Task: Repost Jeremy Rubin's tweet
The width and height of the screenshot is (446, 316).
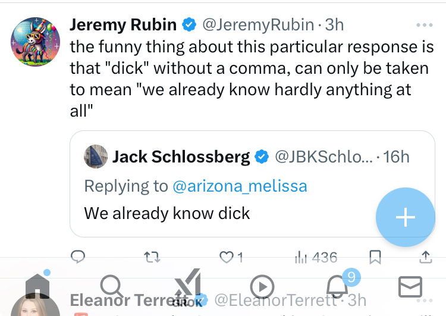Action: click(152, 257)
